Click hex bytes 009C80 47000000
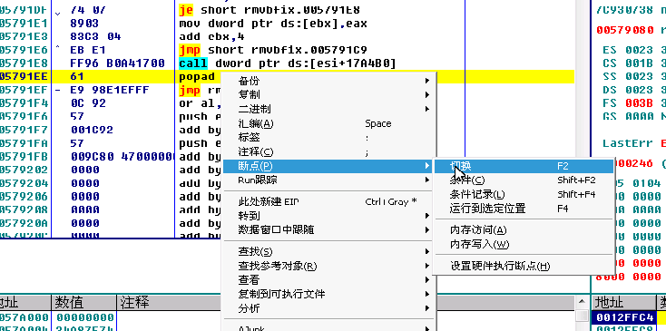 (122, 157)
